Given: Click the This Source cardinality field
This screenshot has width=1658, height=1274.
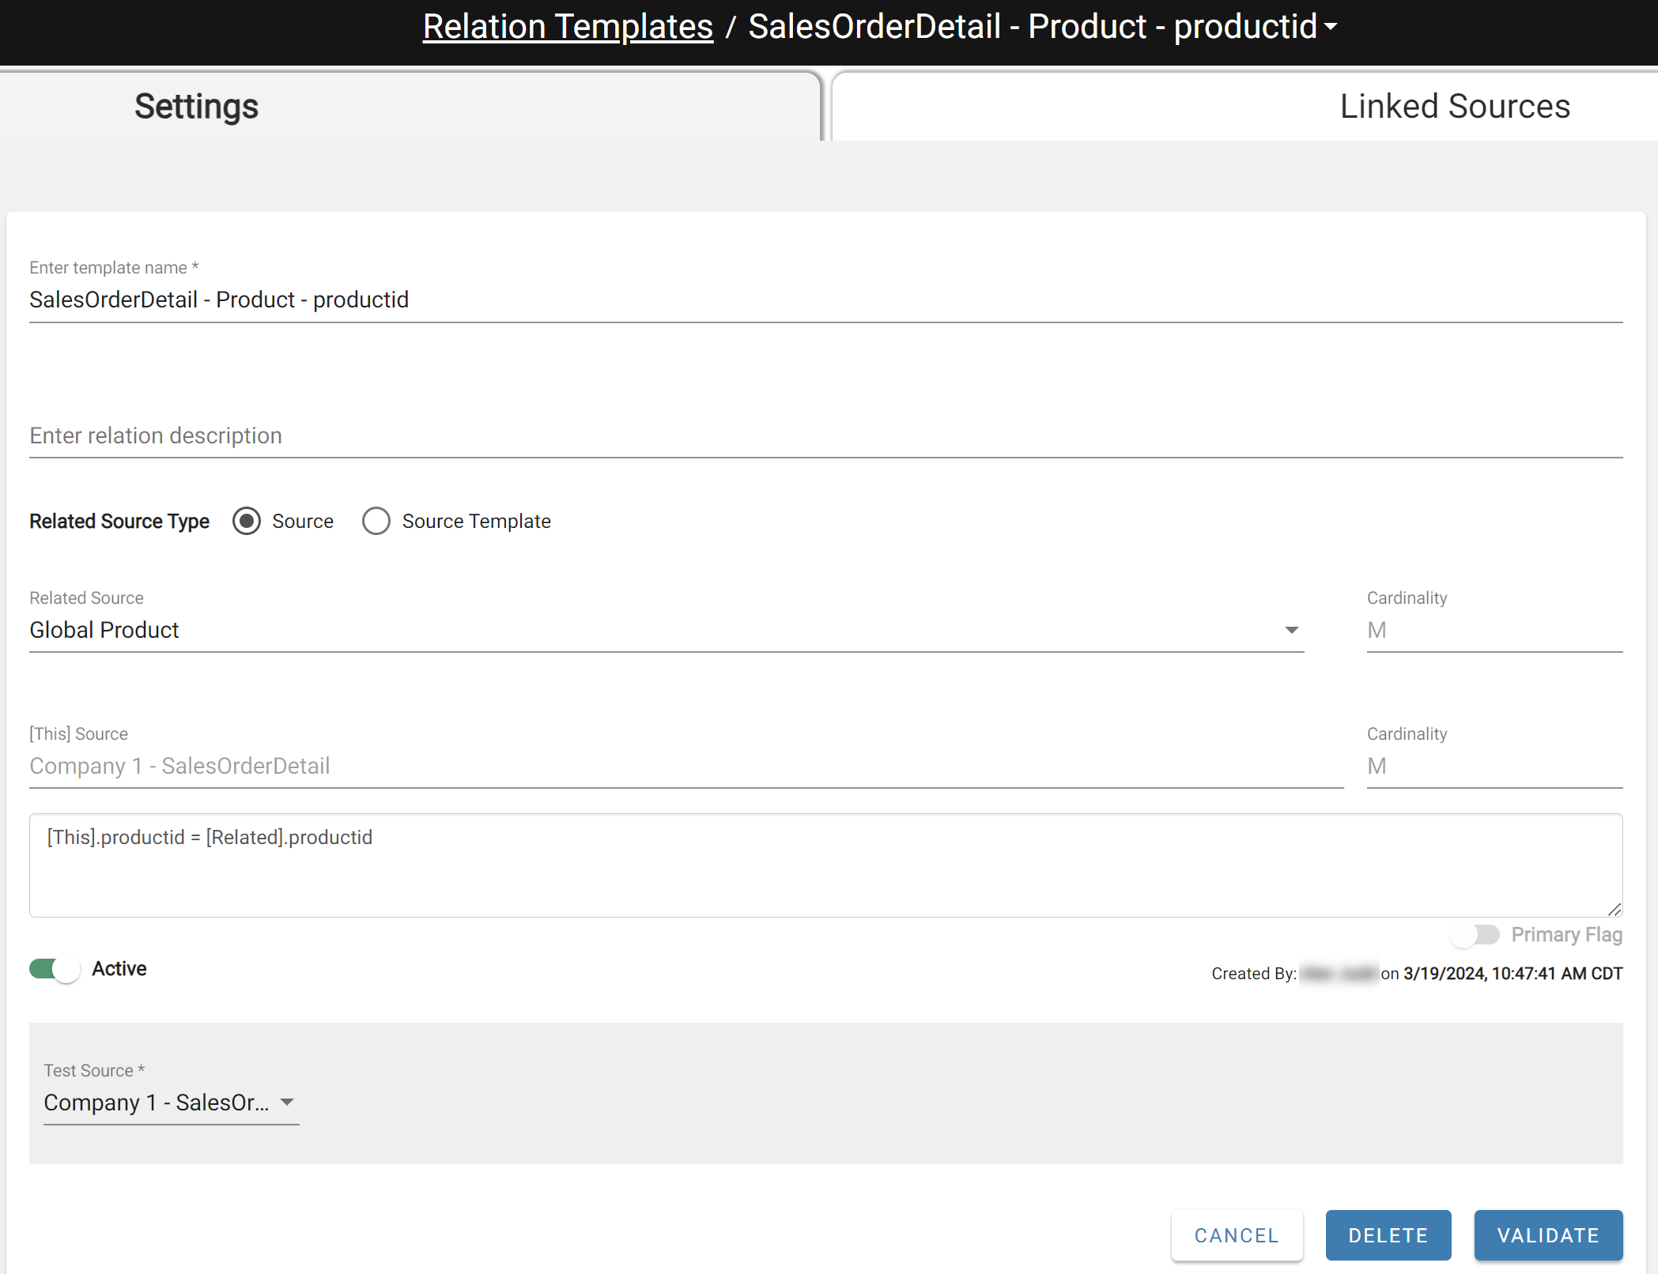Looking at the screenshot, I should [1494, 767].
